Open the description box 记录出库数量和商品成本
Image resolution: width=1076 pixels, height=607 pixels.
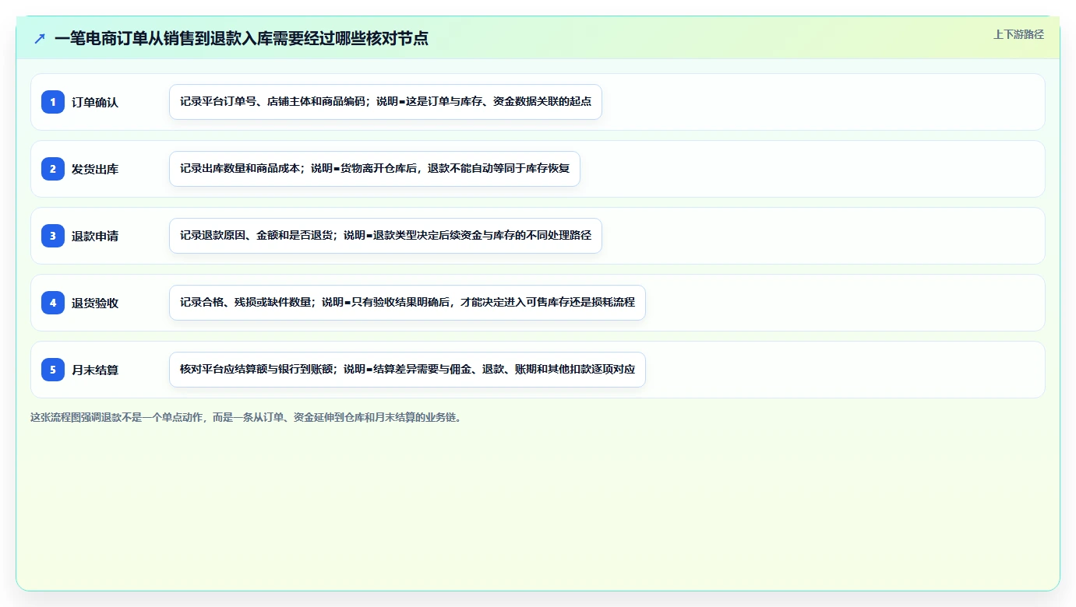(375, 169)
